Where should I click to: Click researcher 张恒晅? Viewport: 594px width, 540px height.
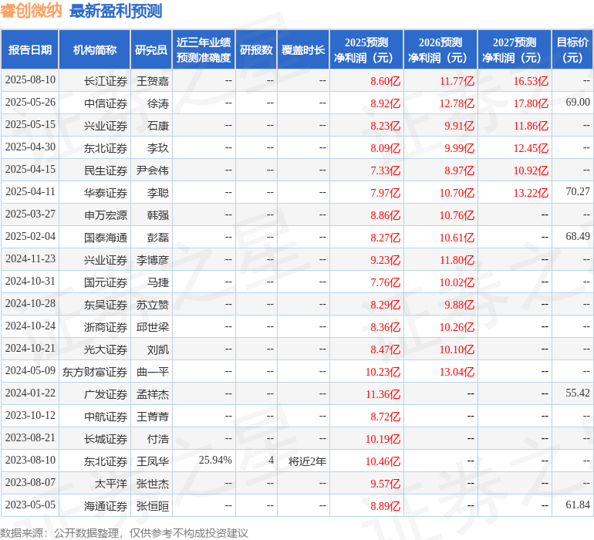(153, 506)
